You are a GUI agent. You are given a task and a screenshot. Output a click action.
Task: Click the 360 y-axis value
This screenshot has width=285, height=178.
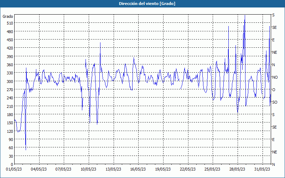[10, 65]
